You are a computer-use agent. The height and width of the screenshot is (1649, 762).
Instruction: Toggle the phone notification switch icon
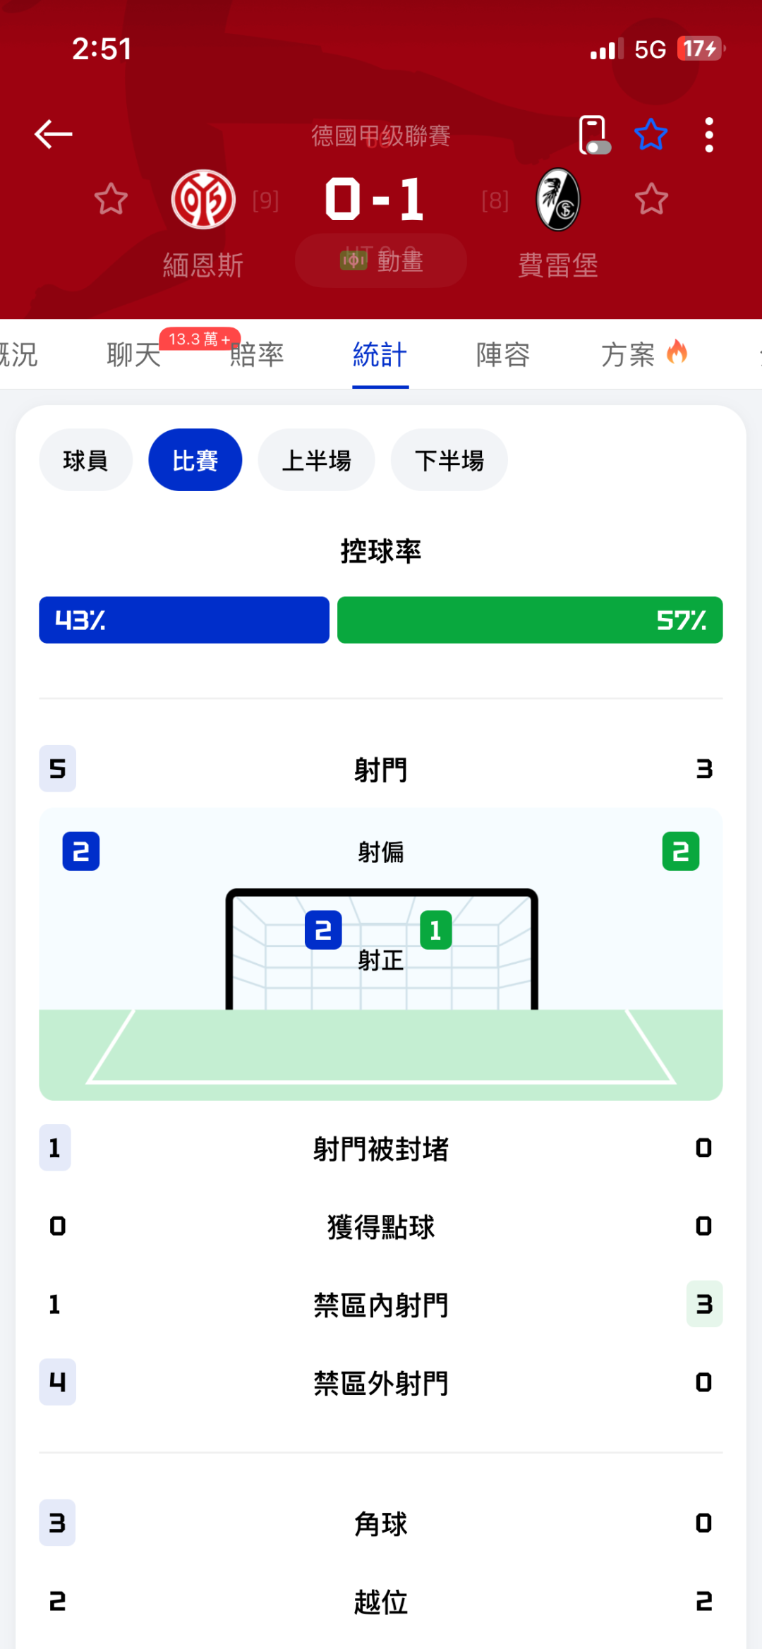tap(593, 135)
